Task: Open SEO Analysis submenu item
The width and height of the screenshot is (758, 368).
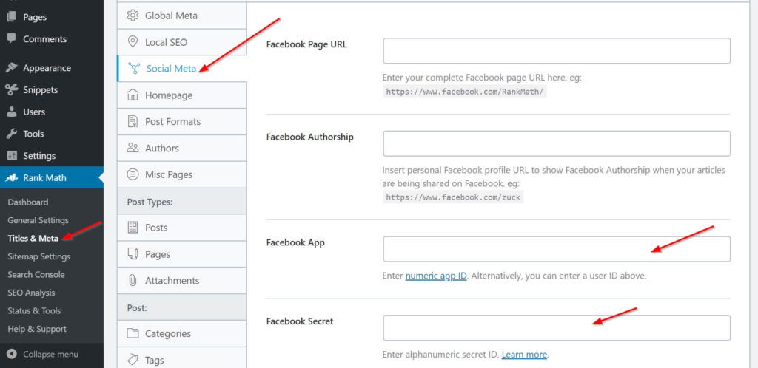Action: point(31,293)
